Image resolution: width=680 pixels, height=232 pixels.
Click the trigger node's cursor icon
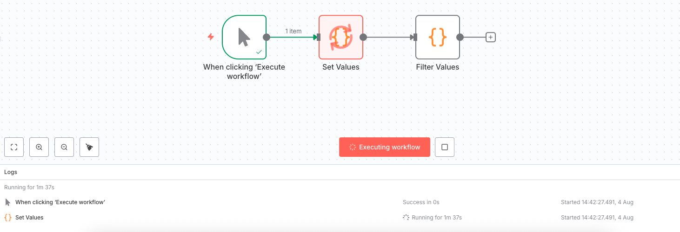pyautogui.click(x=244, y=37)
